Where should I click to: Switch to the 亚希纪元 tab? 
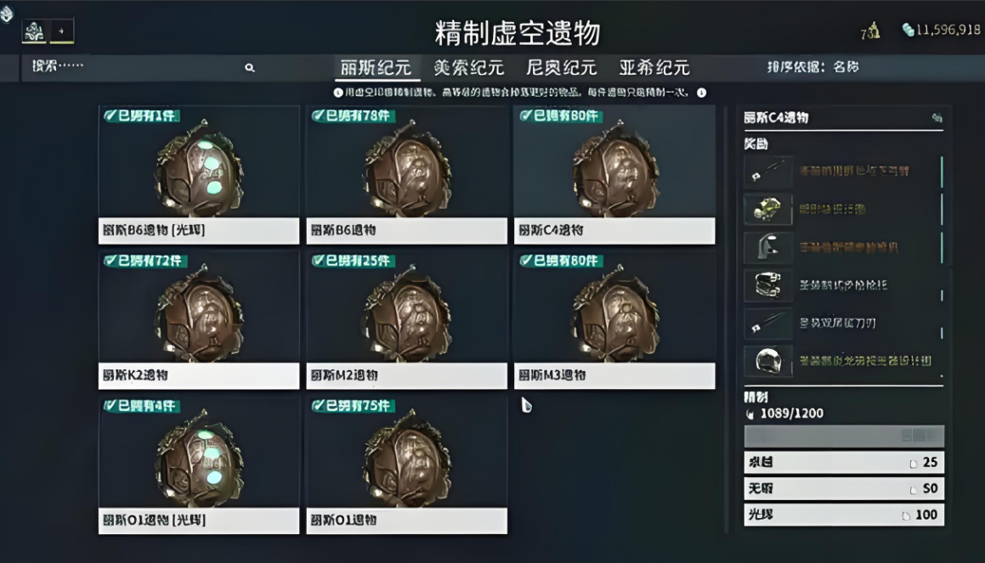654,67
